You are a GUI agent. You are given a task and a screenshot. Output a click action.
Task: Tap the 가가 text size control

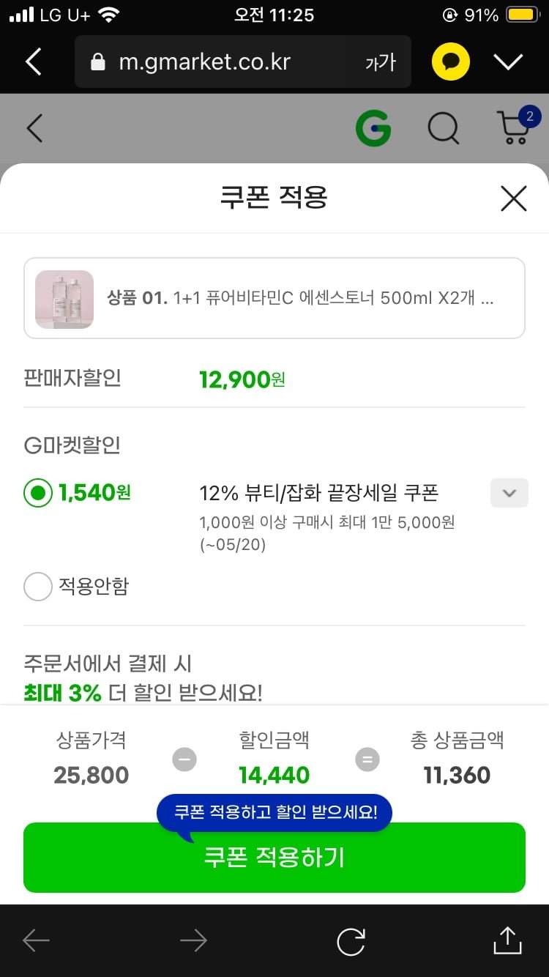point(381,62)
